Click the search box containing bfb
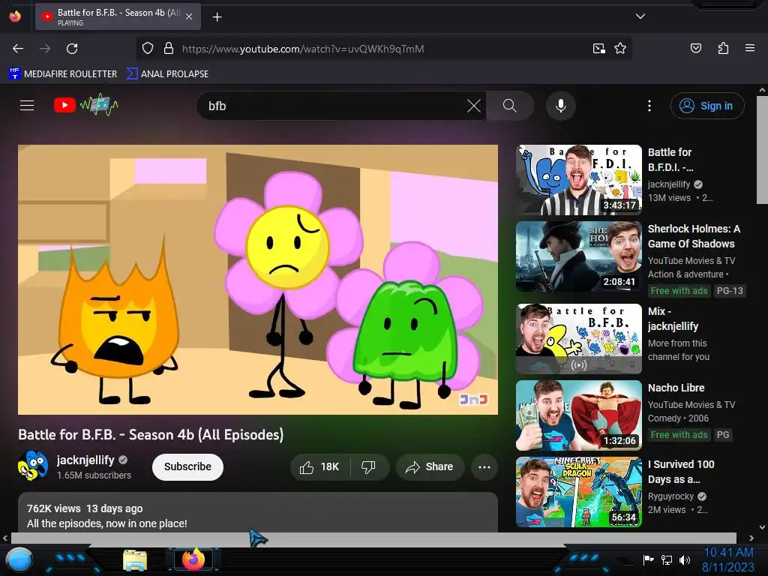 [333, 106]
